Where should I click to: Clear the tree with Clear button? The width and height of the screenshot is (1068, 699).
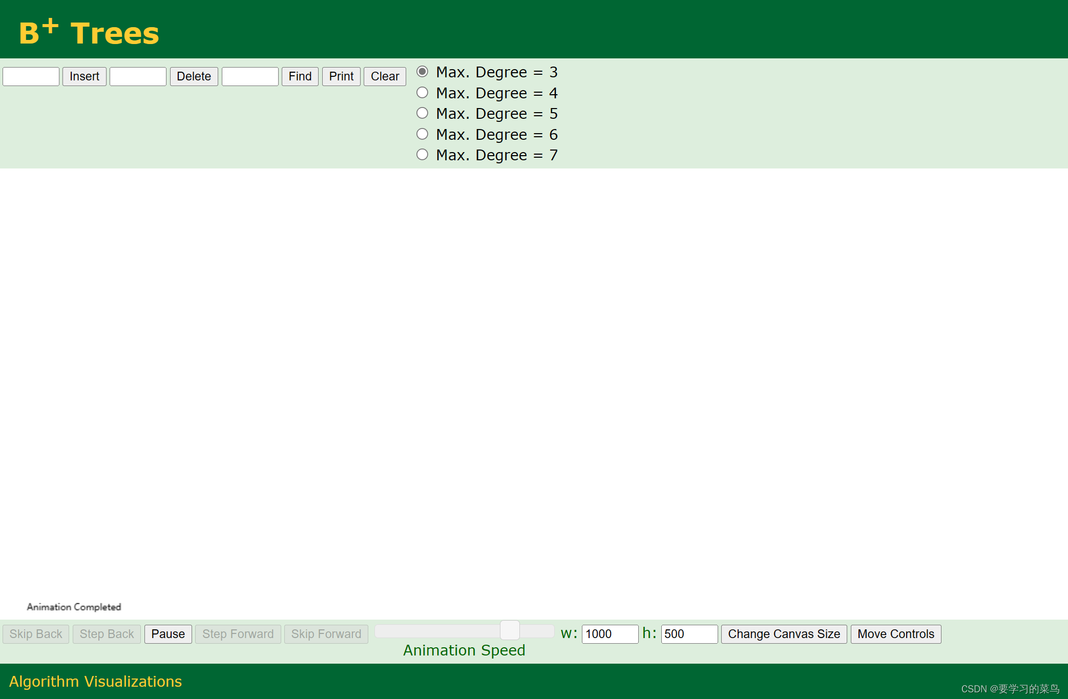click(385, 76)
